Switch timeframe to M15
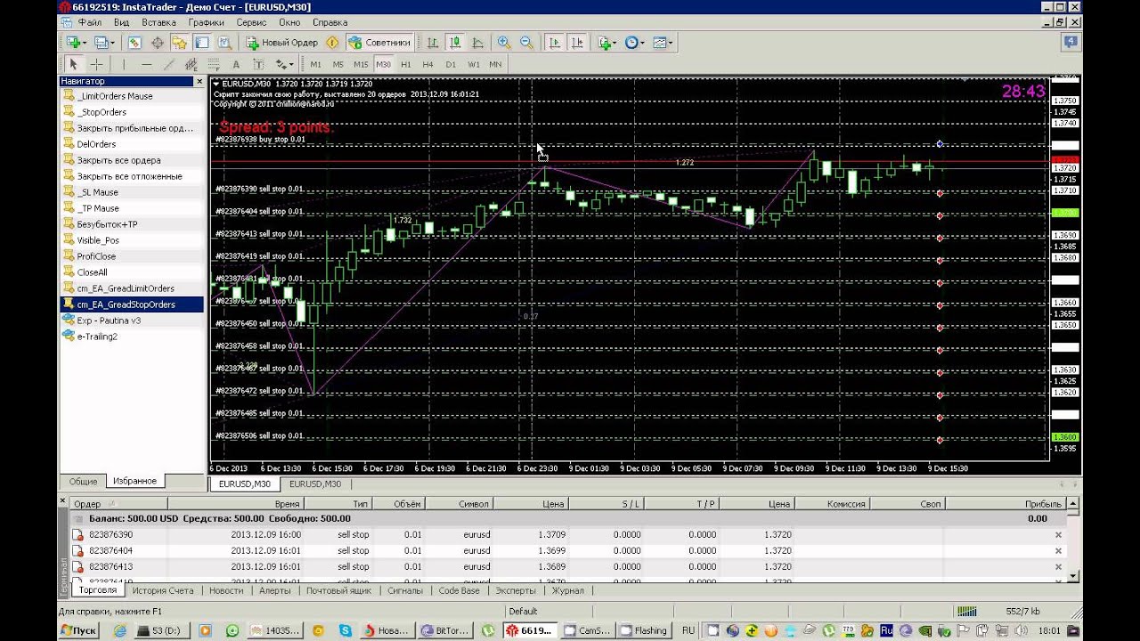Viewport: 1140px width, 641px height. (x=361, y=64)
